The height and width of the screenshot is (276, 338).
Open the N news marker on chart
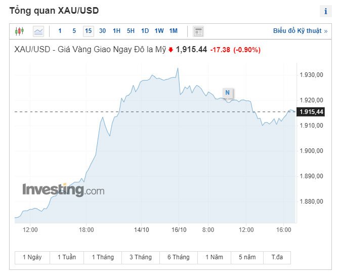[x=228, y=93]
